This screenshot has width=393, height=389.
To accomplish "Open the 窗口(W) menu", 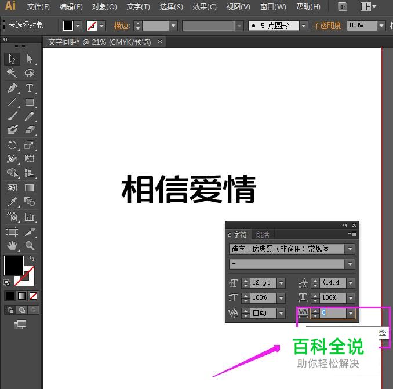I will coord(273,7).
